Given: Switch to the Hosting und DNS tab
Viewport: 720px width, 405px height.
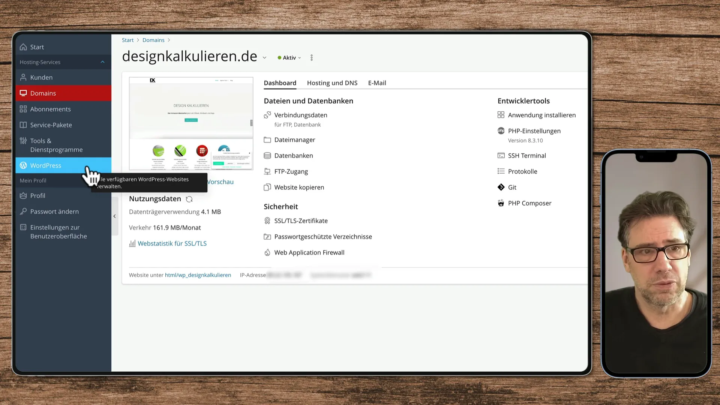Looking at the screenshot, I should pos(332,83).
